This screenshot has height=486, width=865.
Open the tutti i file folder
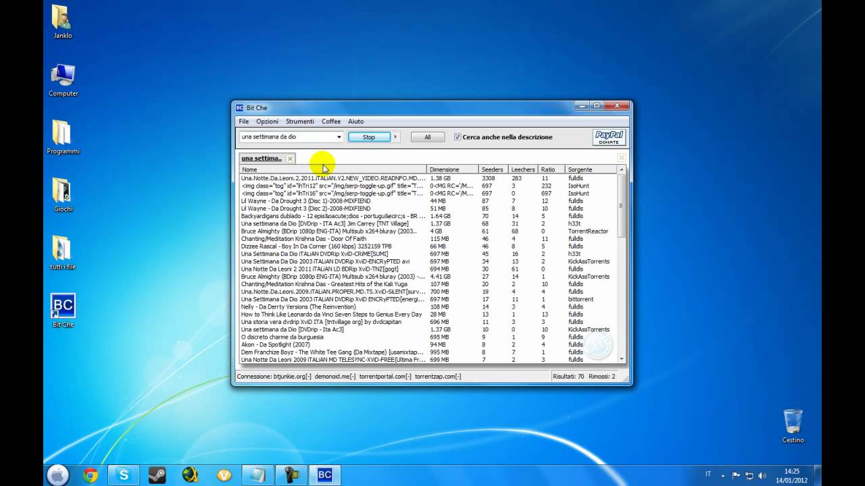[63, 253]
